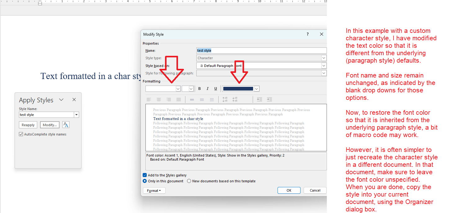Open the Format menu button

pyautogui.click(x=154, y=191)
